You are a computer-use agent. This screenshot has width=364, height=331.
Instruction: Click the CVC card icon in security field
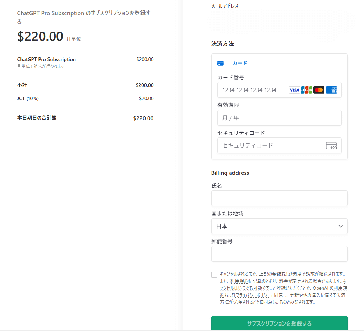(x=331, y=145)
